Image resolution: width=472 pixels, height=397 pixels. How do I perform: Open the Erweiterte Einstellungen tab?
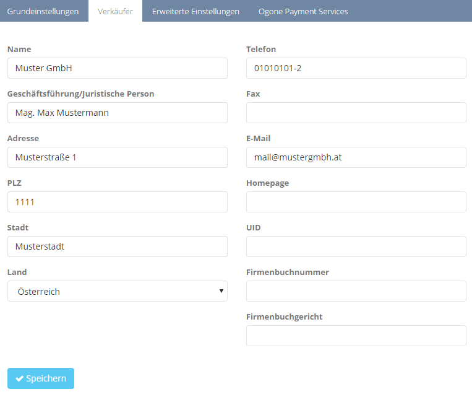(x=195, y=11)
